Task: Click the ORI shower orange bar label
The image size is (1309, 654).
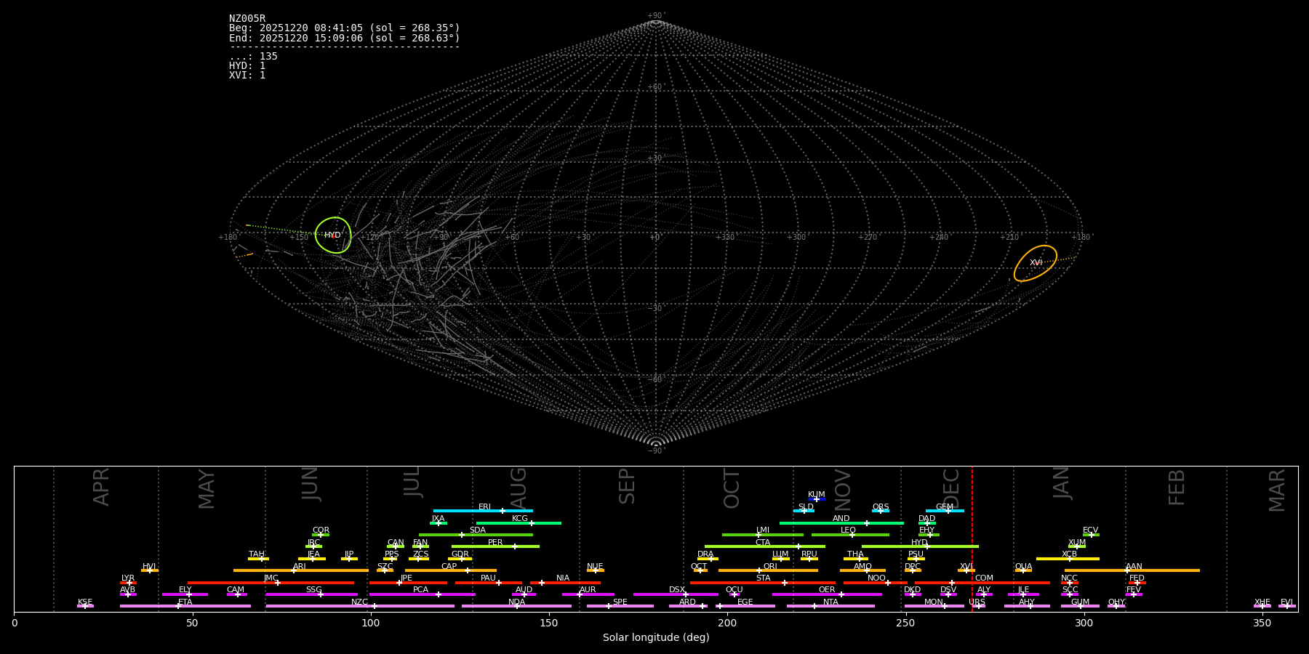Action: click(x=770, y=567)
